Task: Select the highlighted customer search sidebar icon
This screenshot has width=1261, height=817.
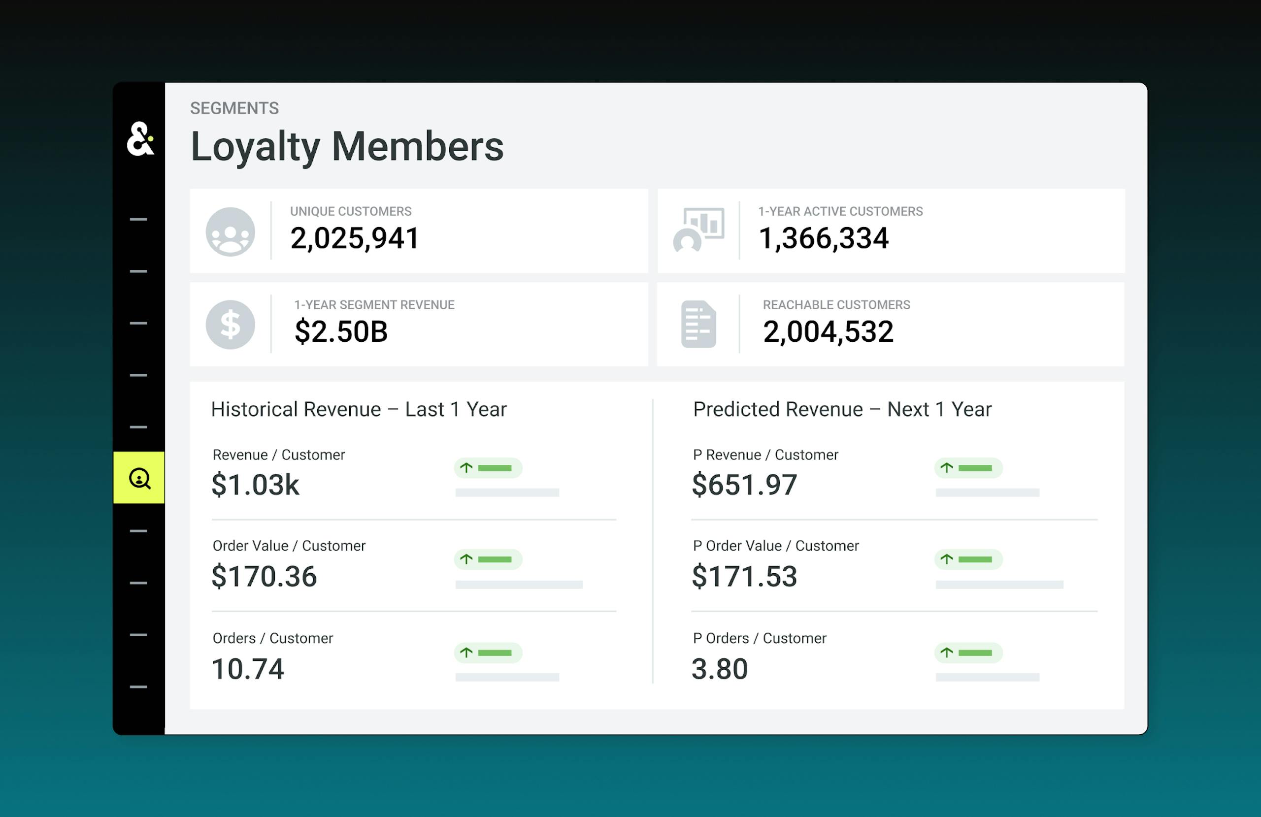Action: click(139, 478)
